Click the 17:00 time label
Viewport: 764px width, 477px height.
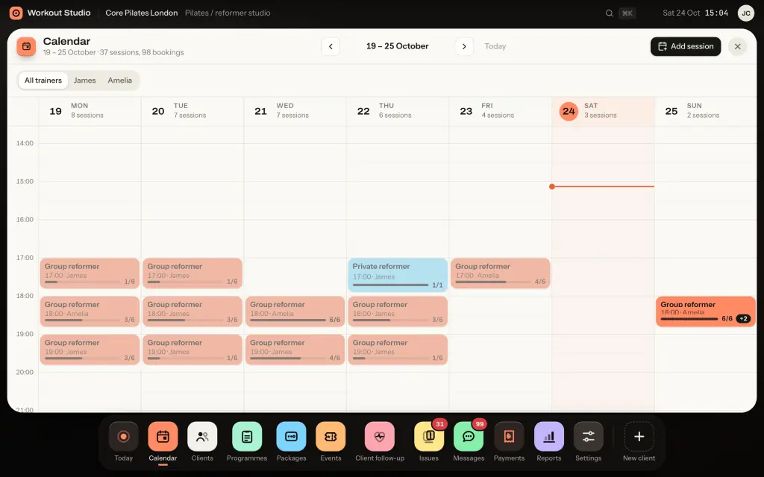(x=25, y=257)
